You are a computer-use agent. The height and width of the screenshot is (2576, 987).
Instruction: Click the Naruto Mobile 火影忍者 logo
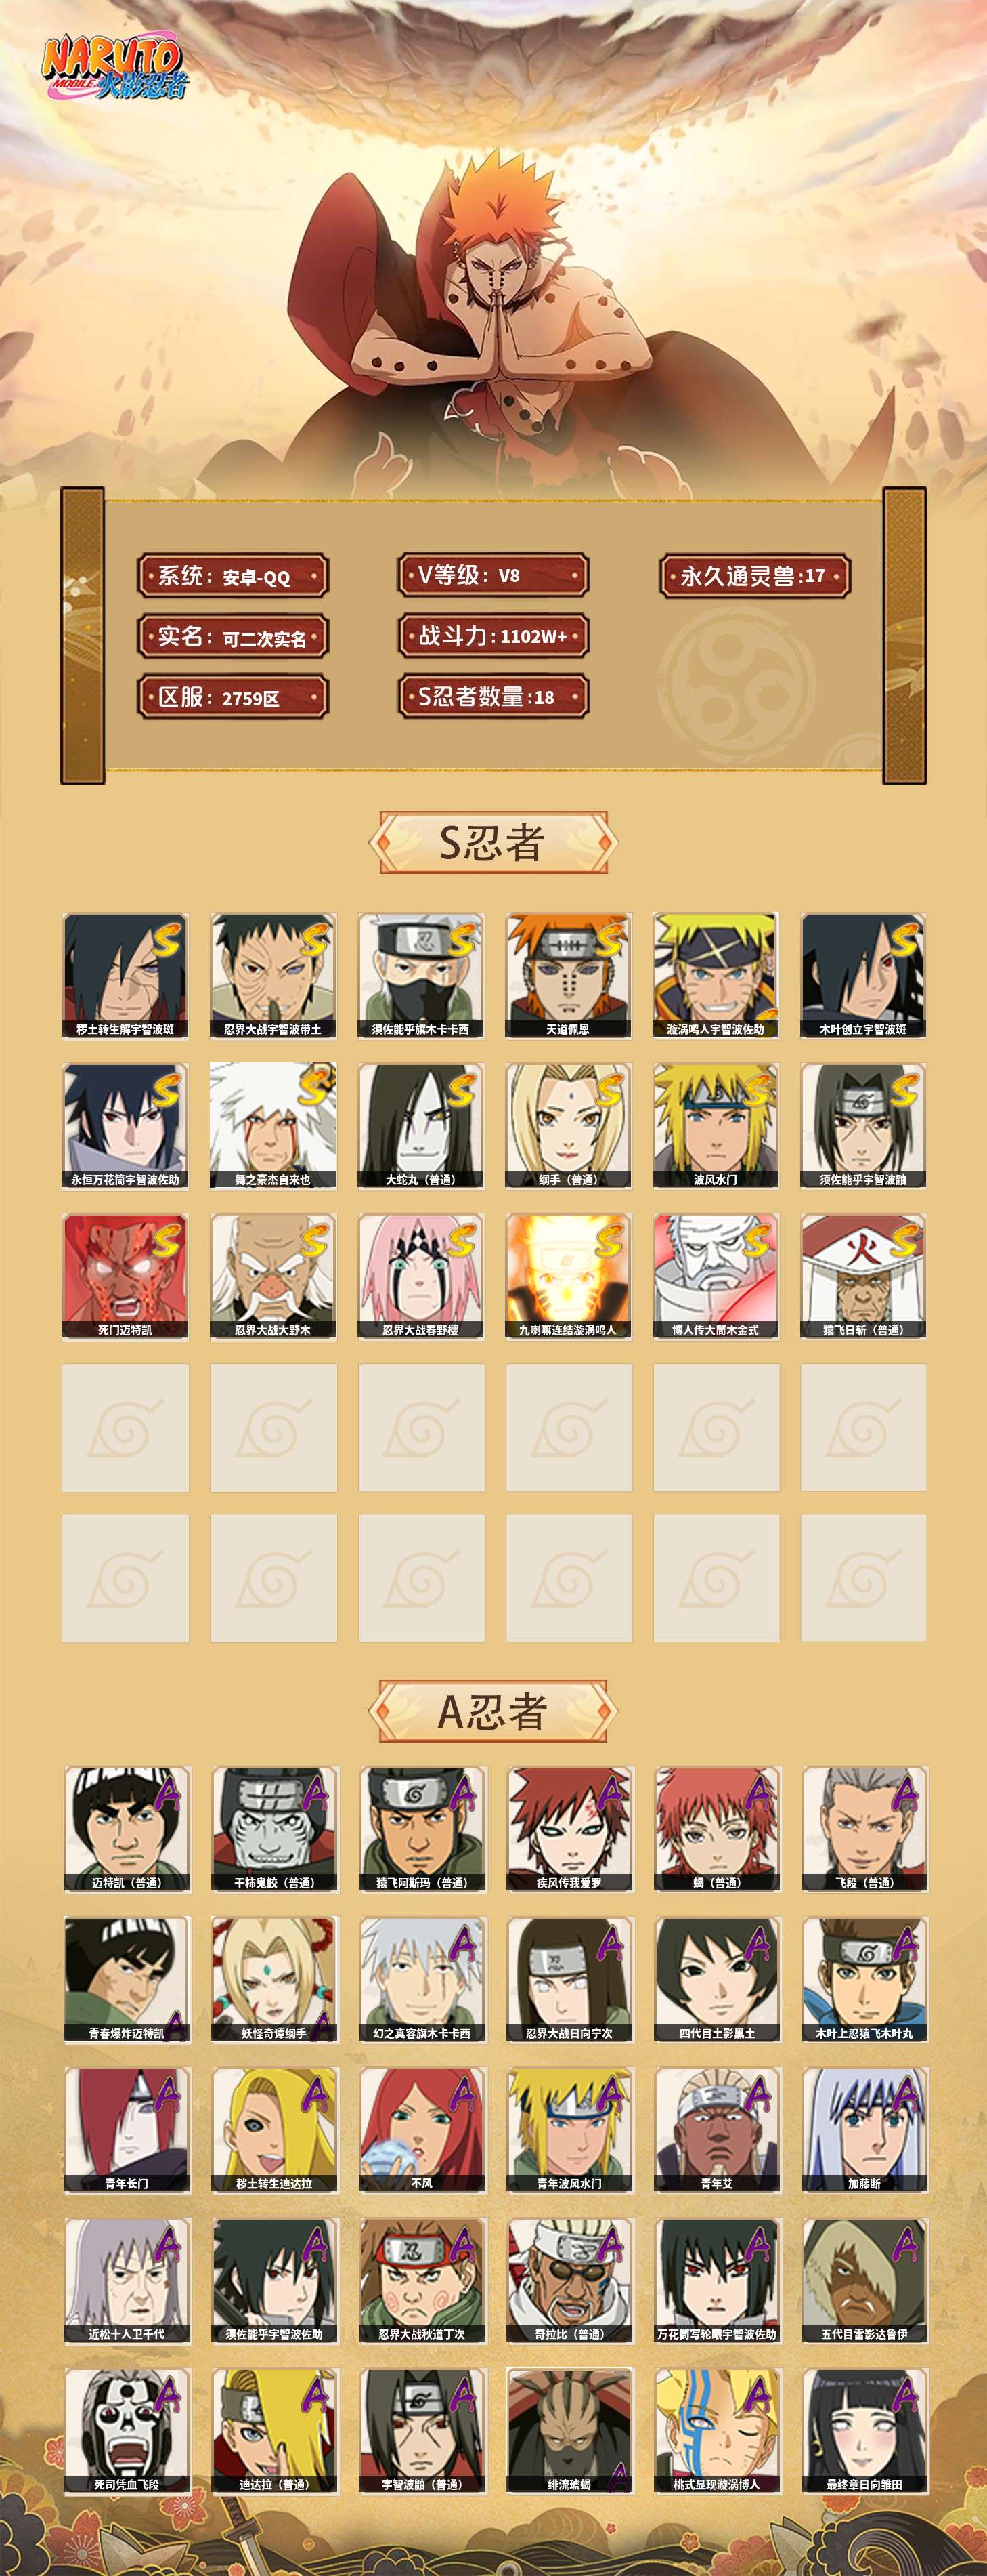click(x=113, y=69)
